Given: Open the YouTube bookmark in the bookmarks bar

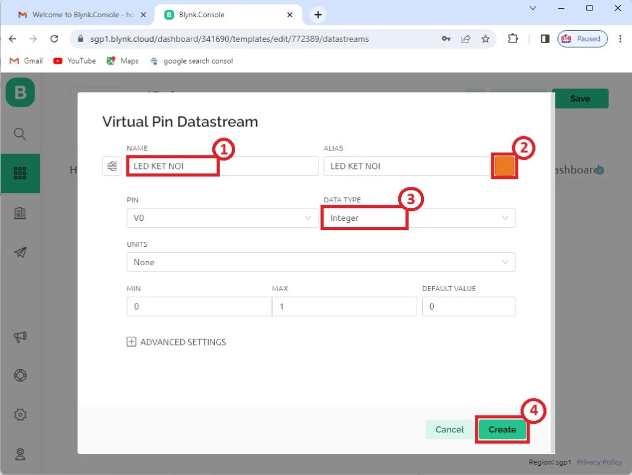Looking at the screenshot, I should (75, 61).
